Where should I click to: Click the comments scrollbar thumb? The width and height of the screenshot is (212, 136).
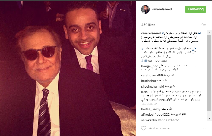[x=209, y=73]
